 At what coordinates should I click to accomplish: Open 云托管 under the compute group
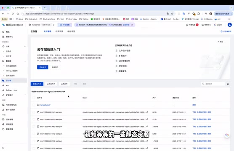[8, 56]
